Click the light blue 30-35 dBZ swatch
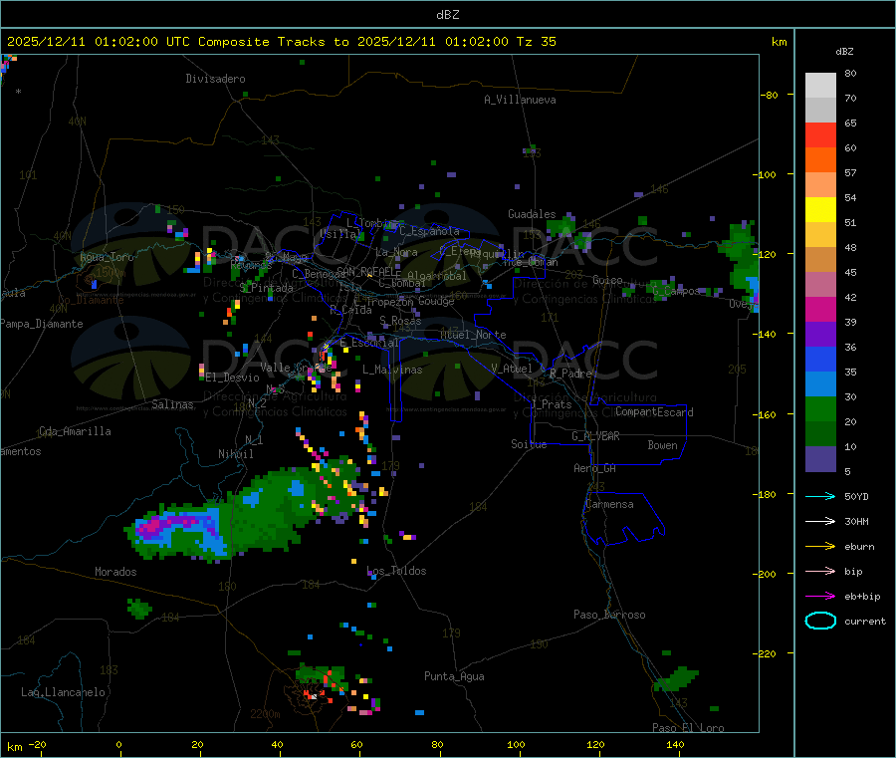 pyautogui.click(x=820, y=384)
